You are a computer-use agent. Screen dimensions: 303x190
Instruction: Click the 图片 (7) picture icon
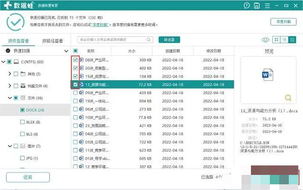point(23,146)
